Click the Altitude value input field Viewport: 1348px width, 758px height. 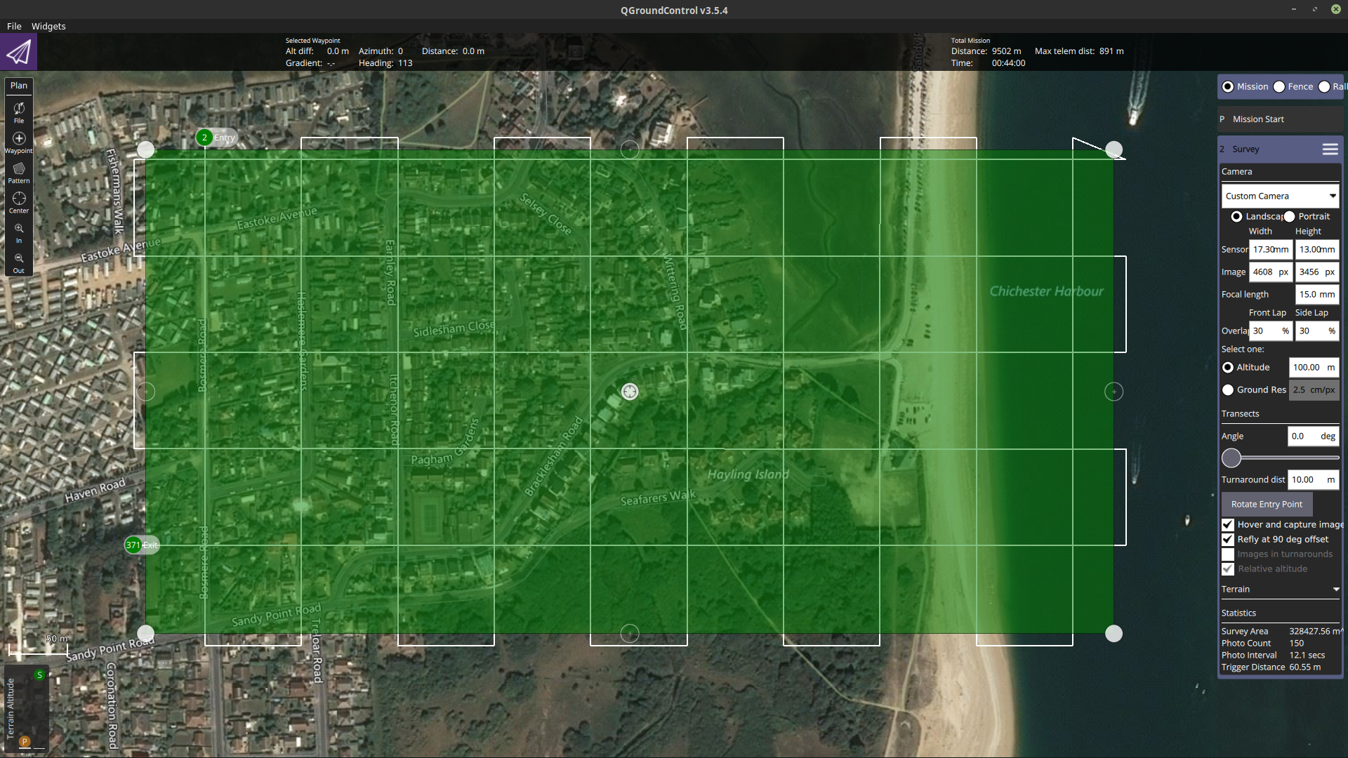(1307, 367)
